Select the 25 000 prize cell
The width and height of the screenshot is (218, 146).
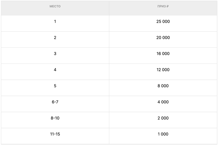click(x=163, y=21)
